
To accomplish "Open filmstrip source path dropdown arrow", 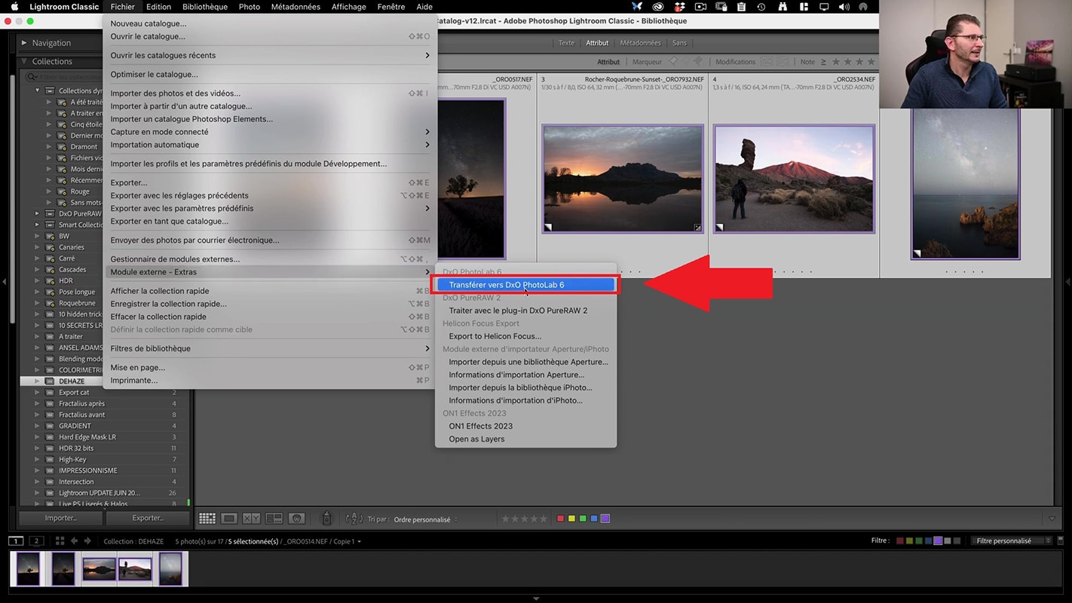I will coord(360,541).
